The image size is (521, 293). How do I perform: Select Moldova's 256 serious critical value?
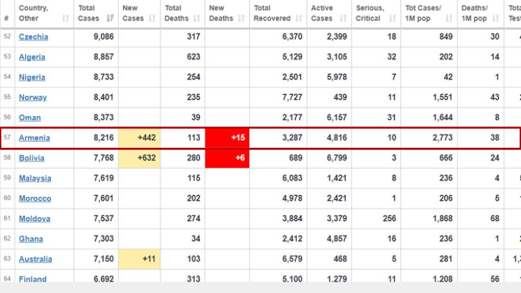coord(389,218)
